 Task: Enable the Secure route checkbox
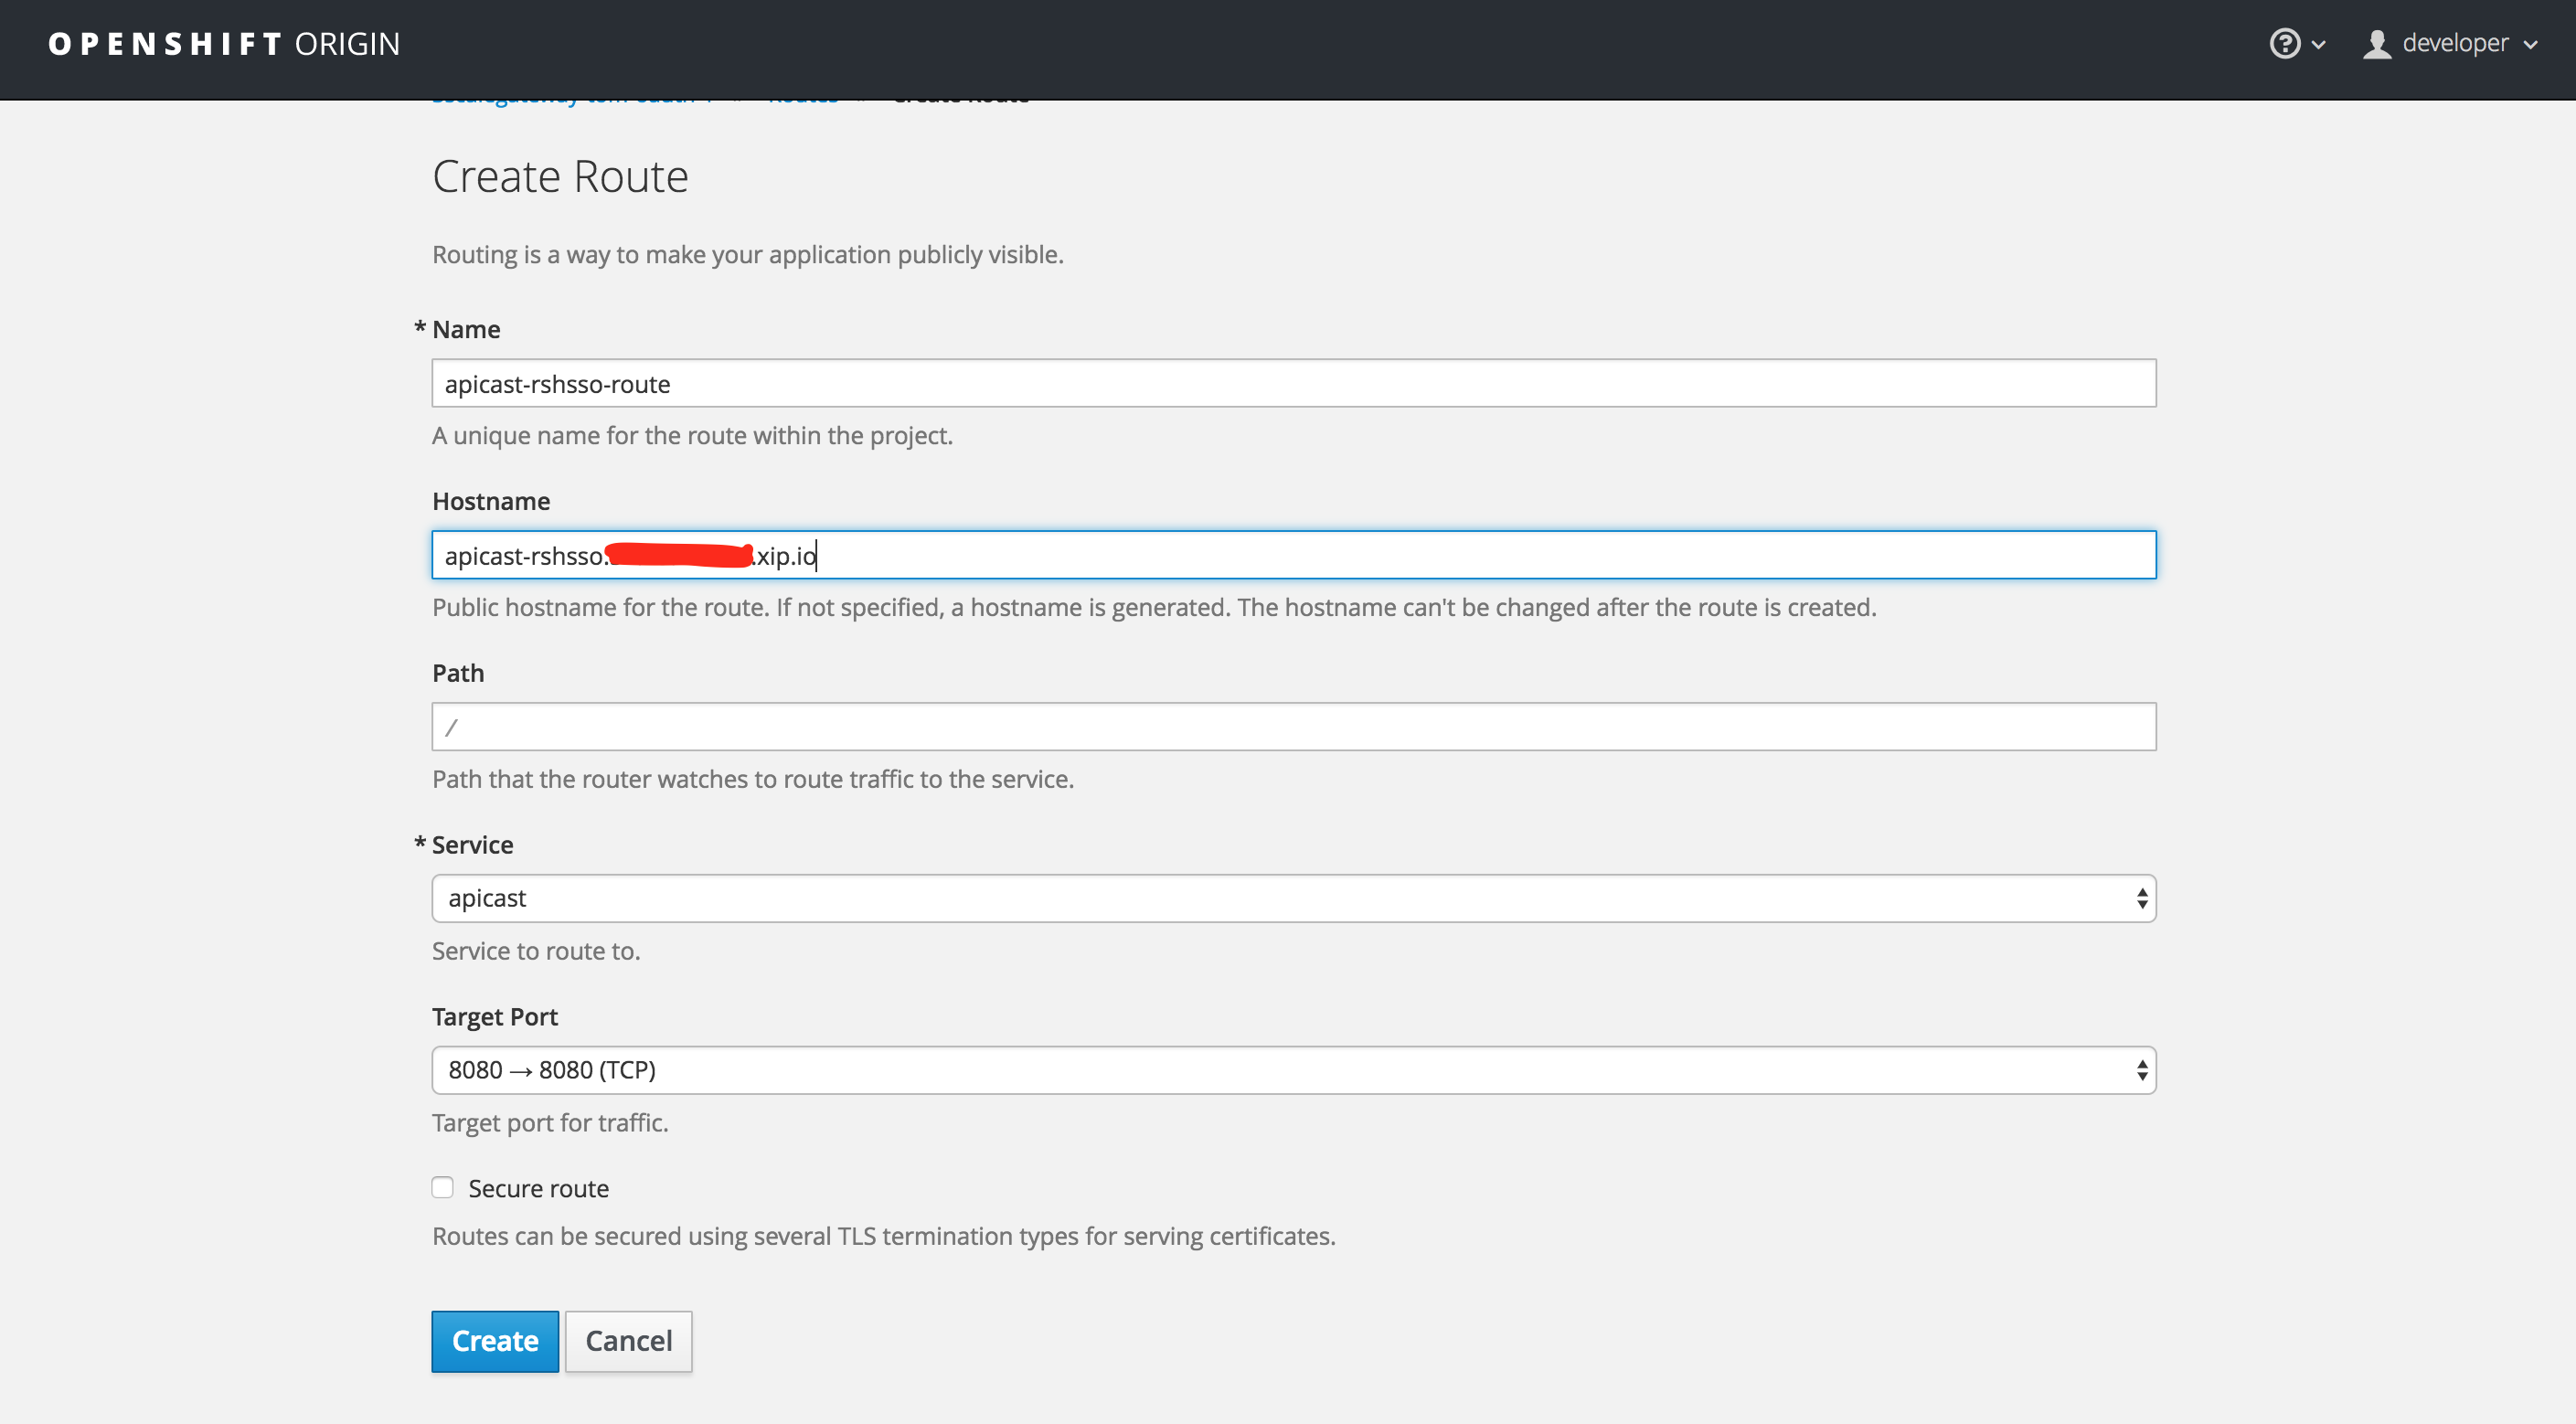(442, 1187)
